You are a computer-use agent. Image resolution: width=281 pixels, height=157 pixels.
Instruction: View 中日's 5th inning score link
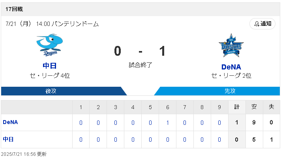(150, 140)
